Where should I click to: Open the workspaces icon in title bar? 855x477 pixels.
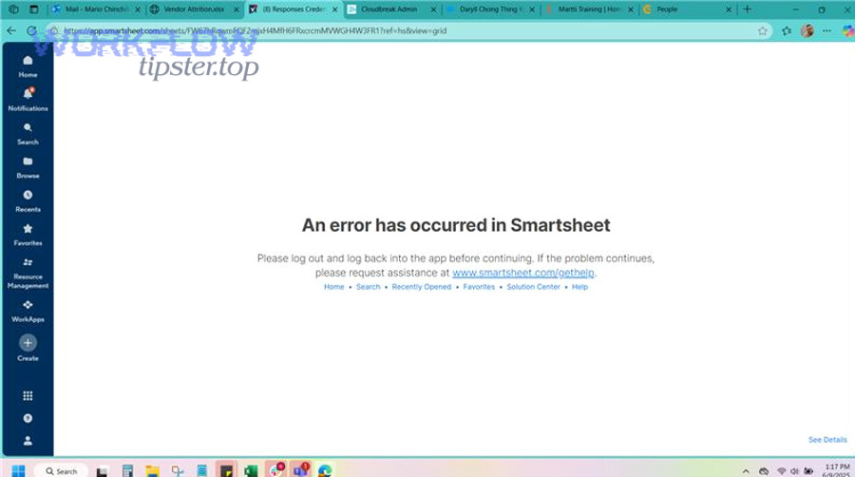(x=13, y=10)
